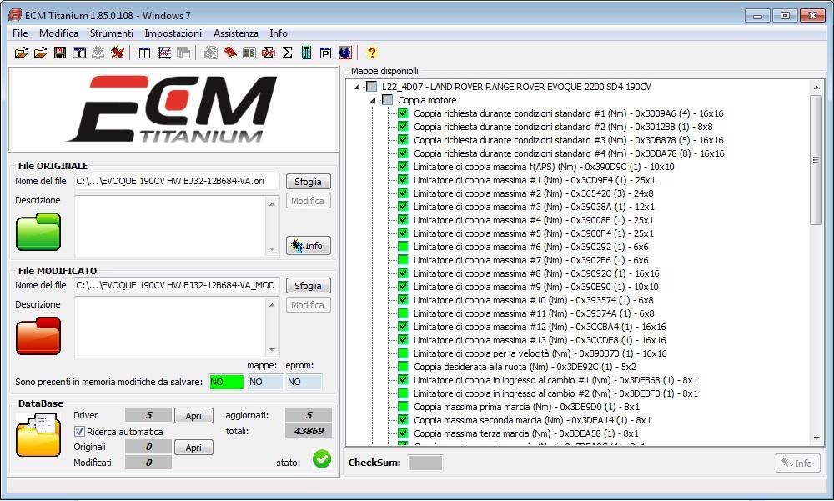Open the Assistenza menu
The image size is (834, 501).
[x=236, y=33]
